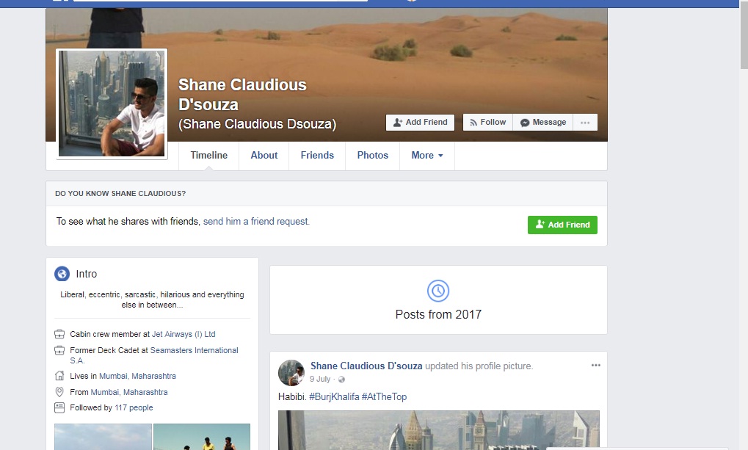The width and height of the screenshot is (748, 450).
Task: Open the Friends tab
Action: (x=317, y=156)
